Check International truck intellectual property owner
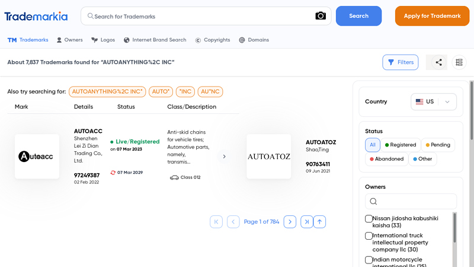Viewport: 474px width, 267px height. point(369,236)
